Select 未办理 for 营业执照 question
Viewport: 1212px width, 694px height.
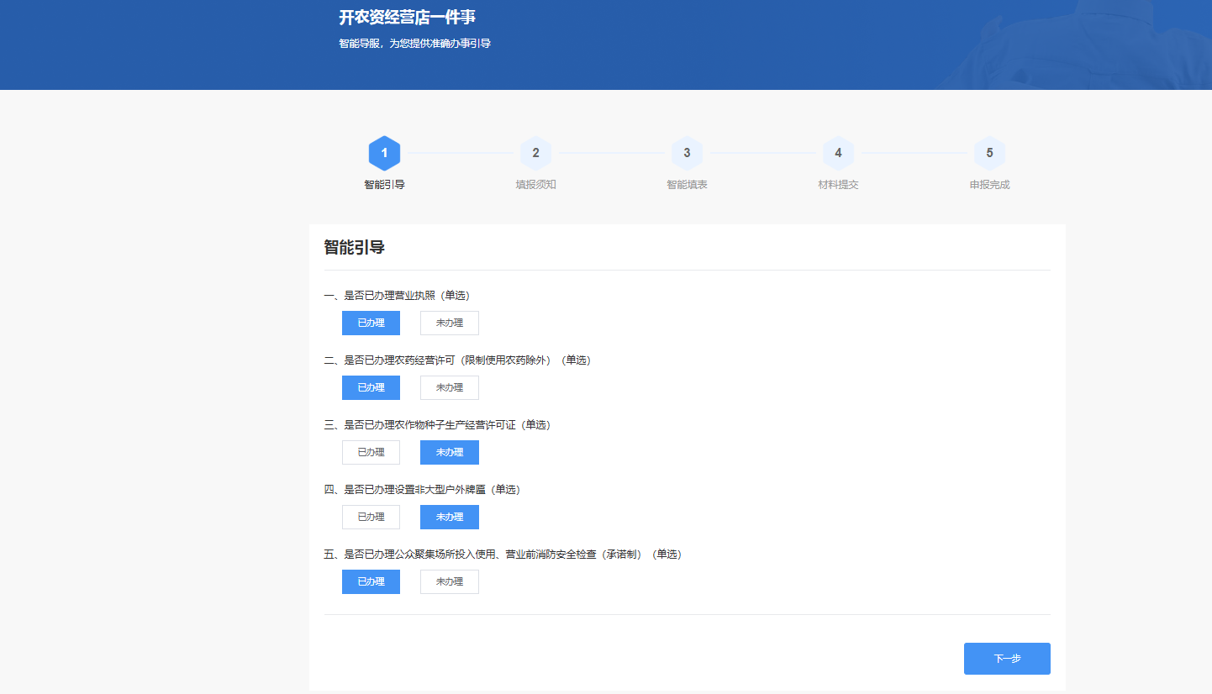pyautogui.click(x=449, y=323)
